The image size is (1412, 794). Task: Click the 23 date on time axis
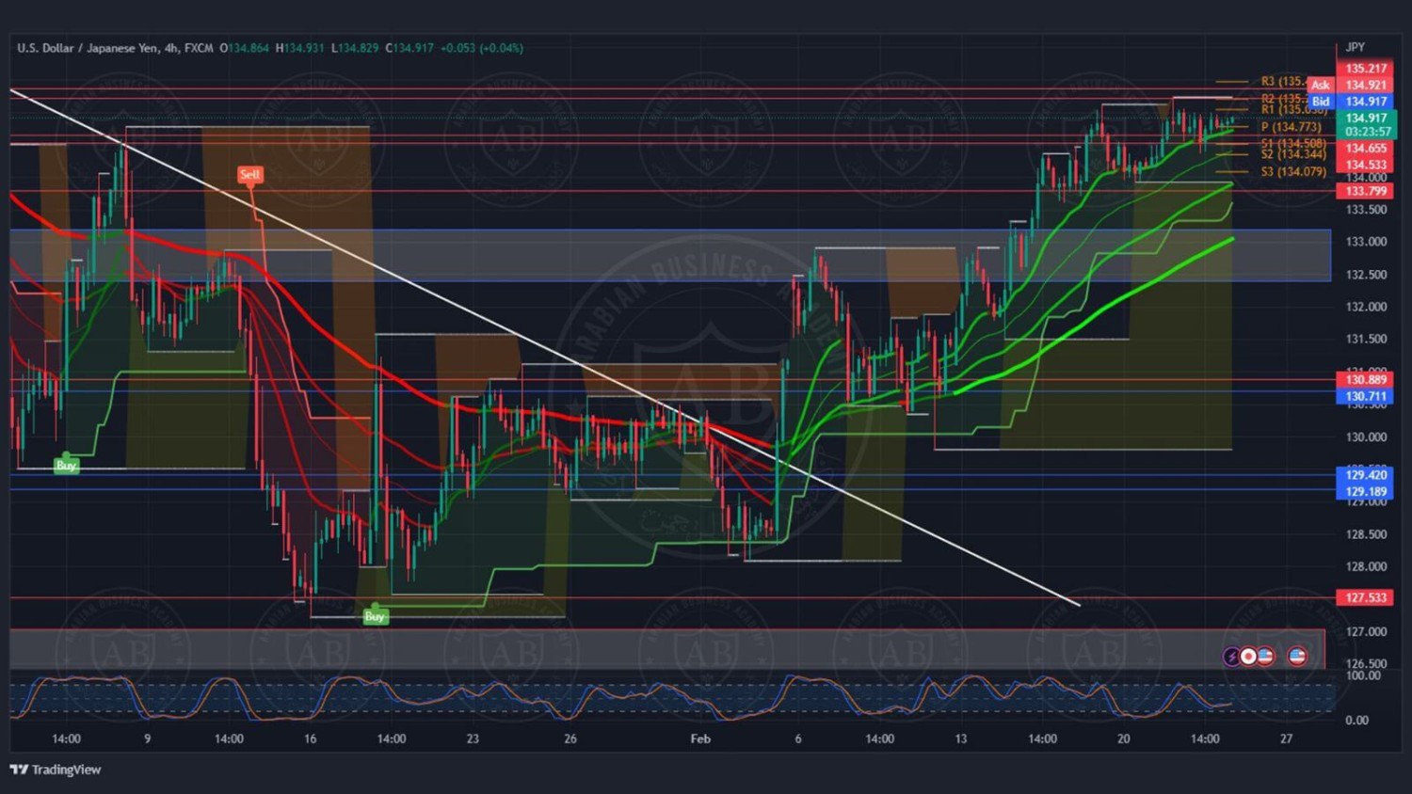pyautogui.click(x=473, y=739)
